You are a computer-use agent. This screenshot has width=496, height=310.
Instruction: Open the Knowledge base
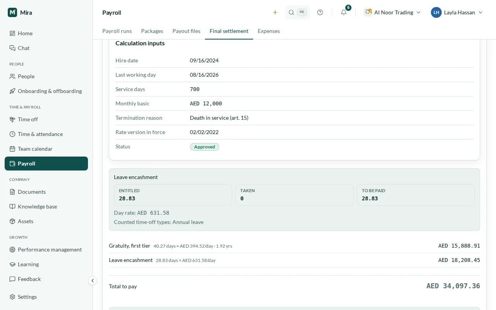46,207
